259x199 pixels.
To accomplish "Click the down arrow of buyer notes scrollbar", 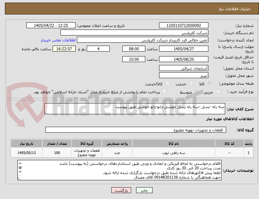I will [20, 172].
